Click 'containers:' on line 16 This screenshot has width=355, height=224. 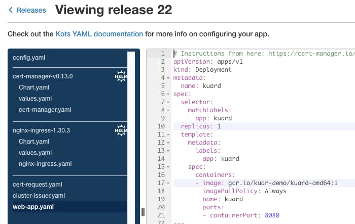[216, 175]
